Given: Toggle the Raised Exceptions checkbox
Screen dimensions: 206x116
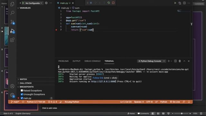Looking at the screenshot, I should (22, 91).
